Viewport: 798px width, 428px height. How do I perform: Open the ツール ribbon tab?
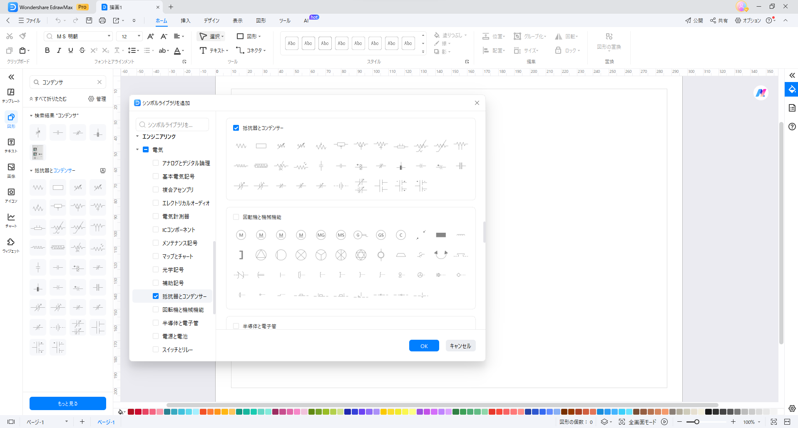[285, 20]
